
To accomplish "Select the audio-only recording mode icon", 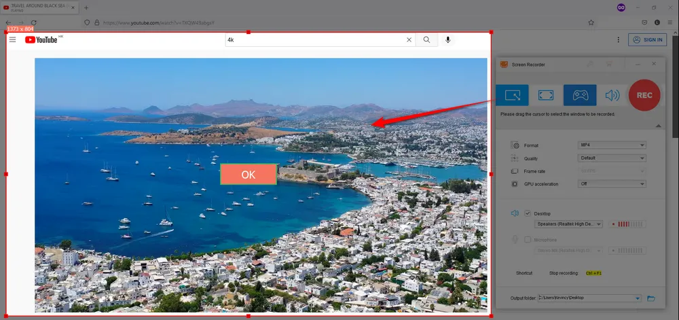I will [x=612, y=95].
